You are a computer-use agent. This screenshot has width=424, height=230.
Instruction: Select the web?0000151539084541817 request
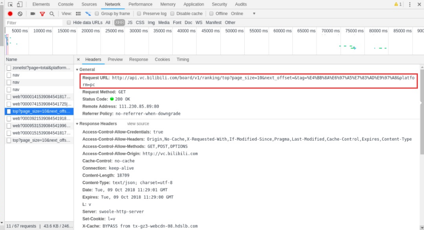(x=39, y=133)
